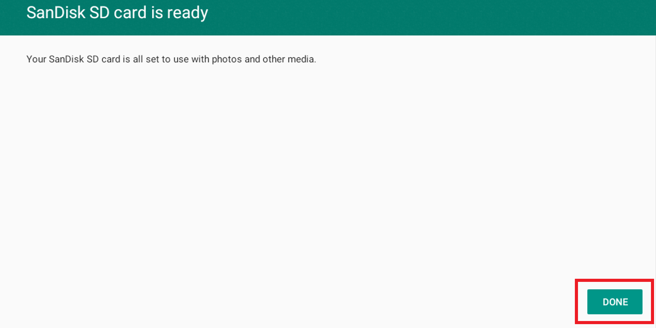The height and width of the screenshot is (328, 656).
Task: Close the wizard with the DONE button
Action: coord(614,302)
